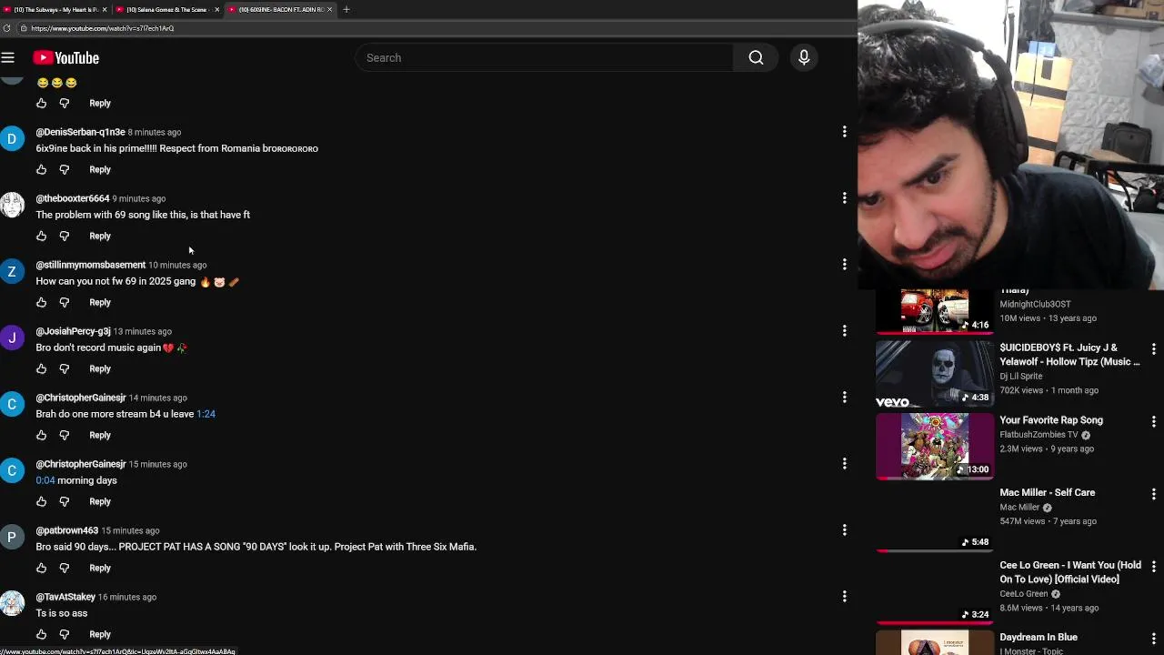Screen dimensions: 1164x655
Task: Dislike the 'morning days' comment
Action: tap(64, 501)
